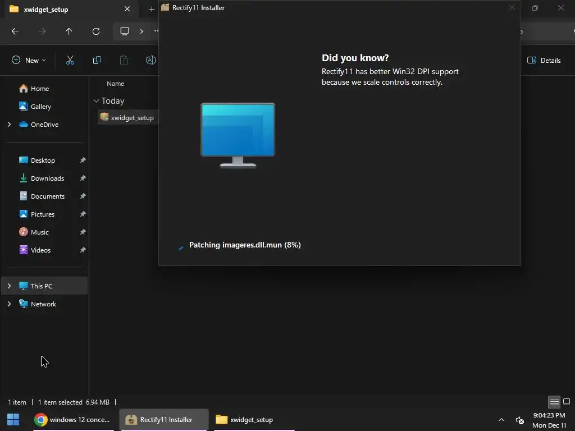Click the monitor icon in address bar
575x431 pixels.
pos(125,31)
